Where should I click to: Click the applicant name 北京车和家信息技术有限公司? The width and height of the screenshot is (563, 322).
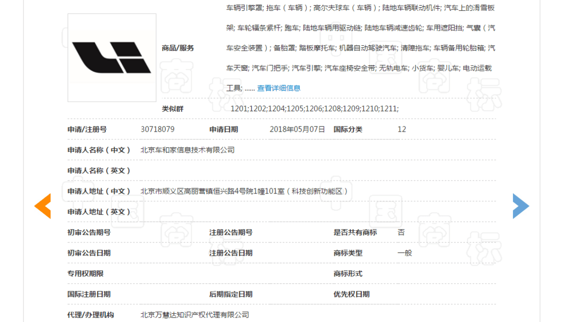point(188,150)
